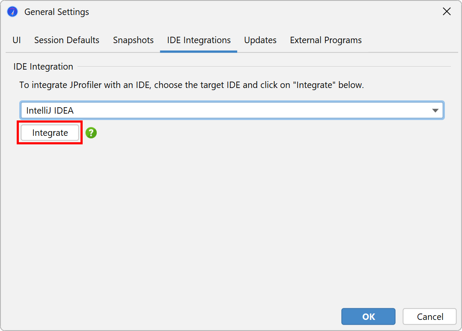Image resolution: width=462 pixels, height=331 pixels.
Task: Click the General Settings title text
Action: pyautogui.click(x=57, y=12)
